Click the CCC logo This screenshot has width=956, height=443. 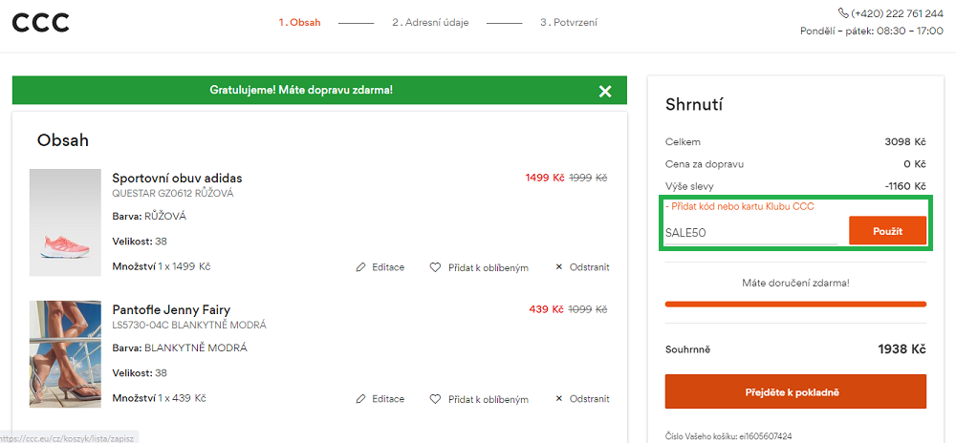[40, 23]
